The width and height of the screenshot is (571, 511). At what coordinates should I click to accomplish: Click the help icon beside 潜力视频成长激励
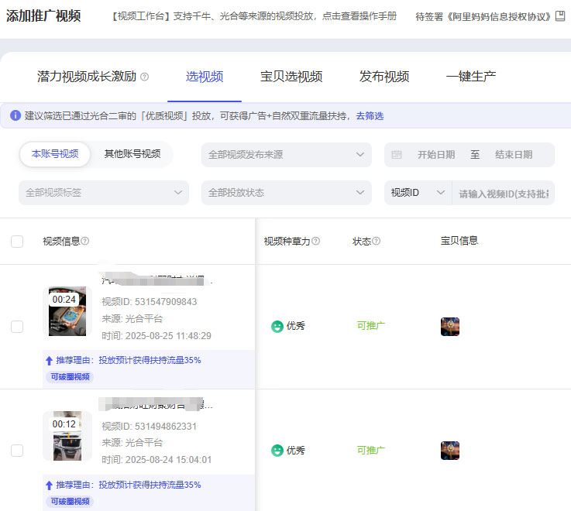tap(145, 77)
